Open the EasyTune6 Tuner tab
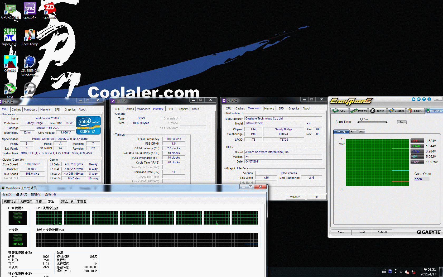This screenshot has height=277, width=443. [x=377, y=111]
